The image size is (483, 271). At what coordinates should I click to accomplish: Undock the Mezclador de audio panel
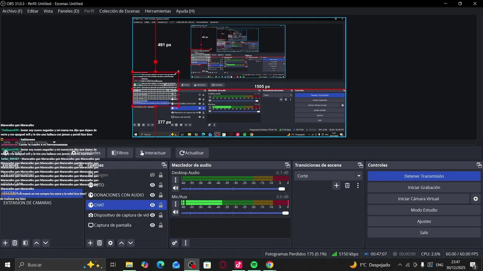point(287,165)
